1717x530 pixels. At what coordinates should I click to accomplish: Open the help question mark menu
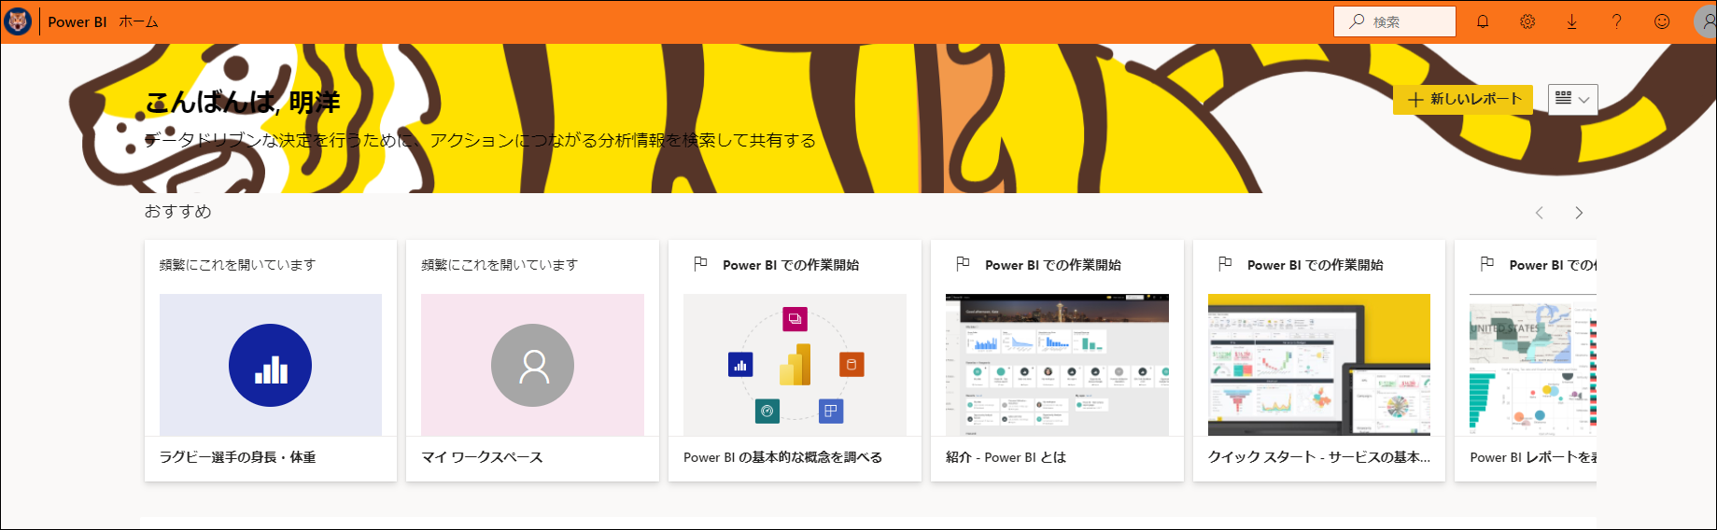pos(1617,21)
